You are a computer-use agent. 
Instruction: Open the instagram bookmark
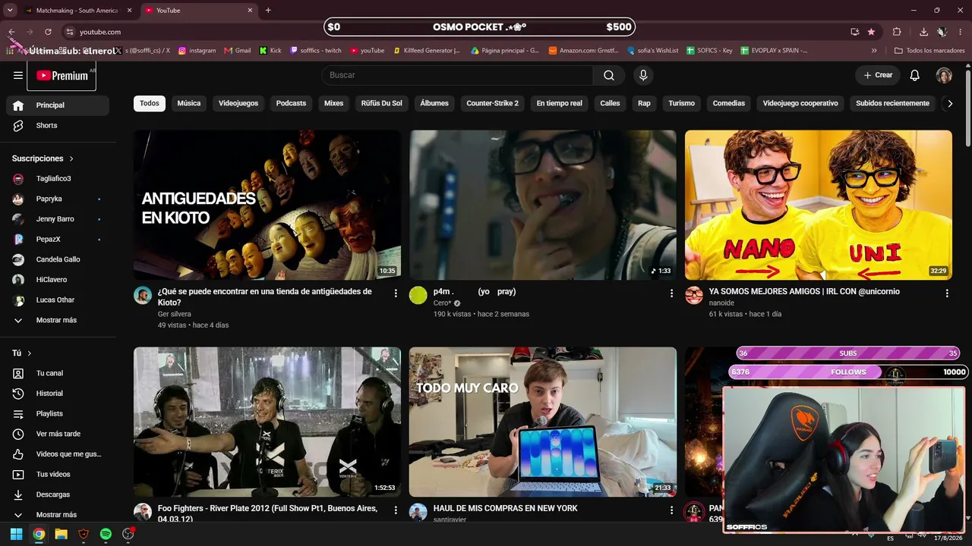click(x=197, y=51)
